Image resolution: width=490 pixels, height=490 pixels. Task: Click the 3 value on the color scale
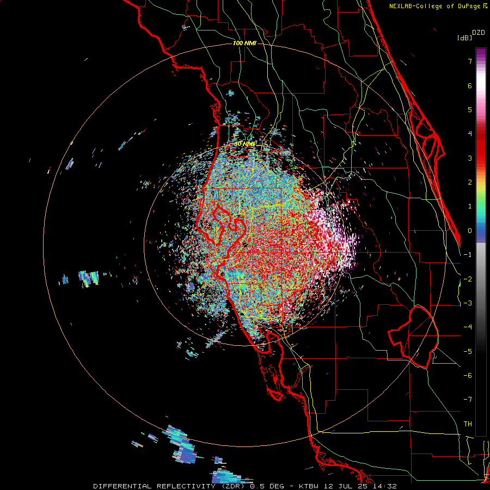tap(470, 158)
